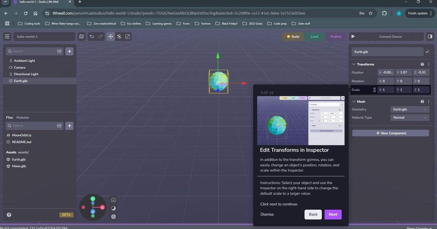This screenshot has height=229, width=437.
Task: Select MoonOrbit.ts in the Files panel
Action: point(21,135)
